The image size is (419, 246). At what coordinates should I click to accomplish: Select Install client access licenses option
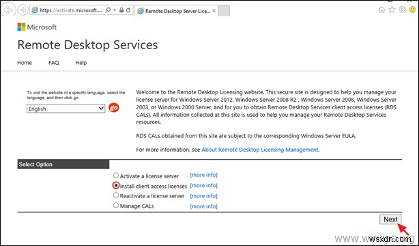[116, 185]
